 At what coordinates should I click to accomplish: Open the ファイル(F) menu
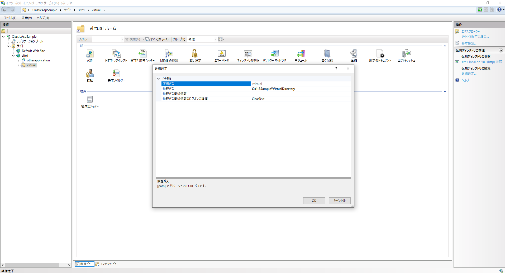(x=10, y=18)
